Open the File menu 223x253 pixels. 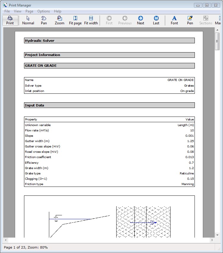7,11
